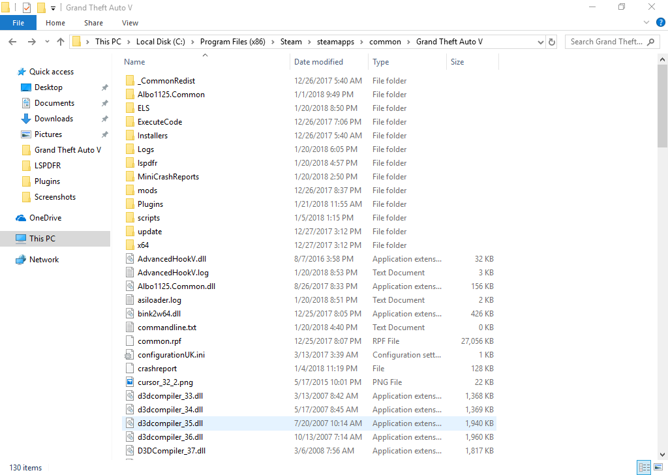
Task: Open Pictures in Quick access
Action: click(x=48, y=134)
